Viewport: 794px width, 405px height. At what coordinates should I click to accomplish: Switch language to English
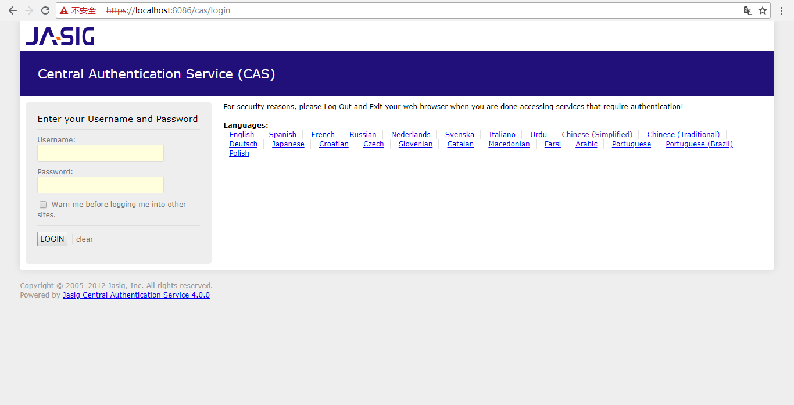pos(242,135)
